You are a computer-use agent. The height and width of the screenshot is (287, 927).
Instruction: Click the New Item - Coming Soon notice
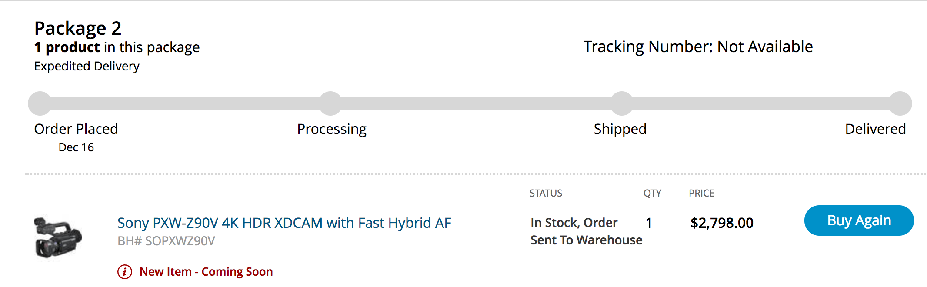[x=206, y=272]
